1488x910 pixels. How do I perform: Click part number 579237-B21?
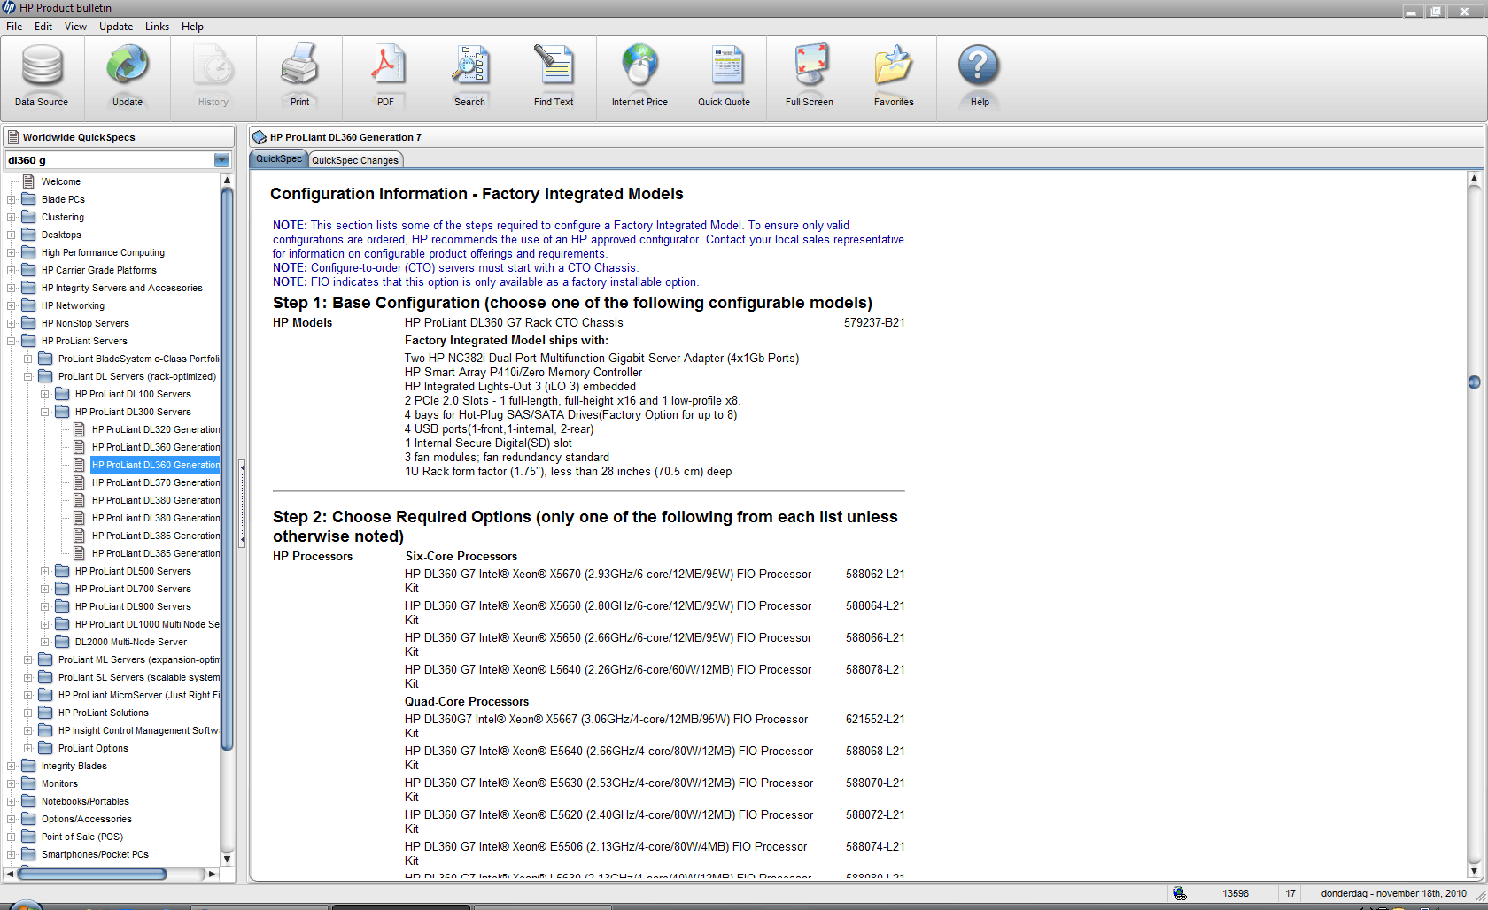[874, 323]
